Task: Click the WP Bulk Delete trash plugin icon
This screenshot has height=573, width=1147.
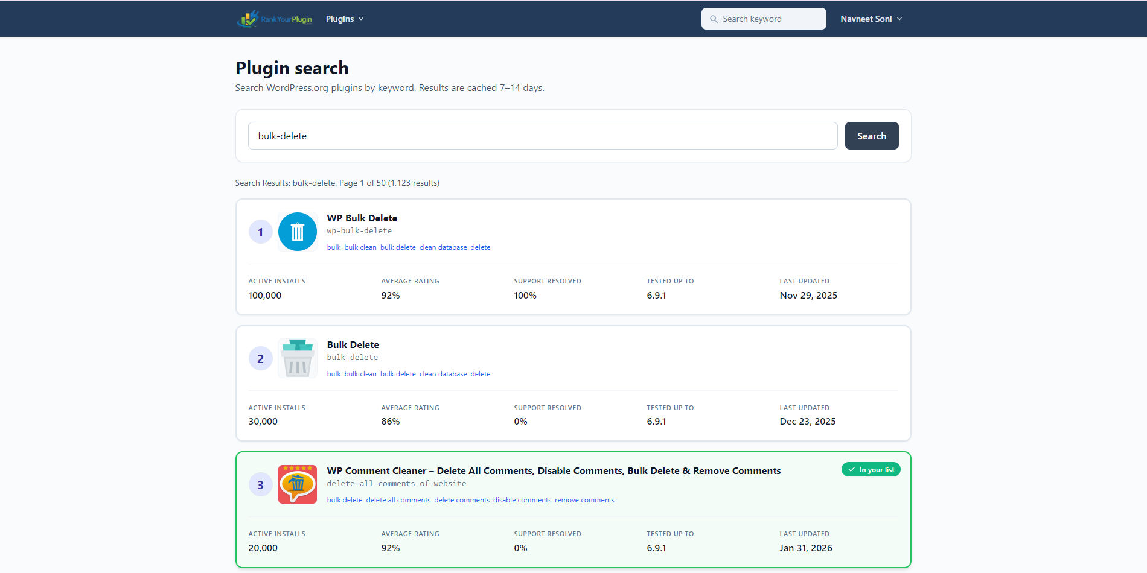Action: 297,232
